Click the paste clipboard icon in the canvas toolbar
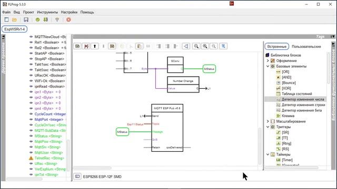 coord(139,46)
